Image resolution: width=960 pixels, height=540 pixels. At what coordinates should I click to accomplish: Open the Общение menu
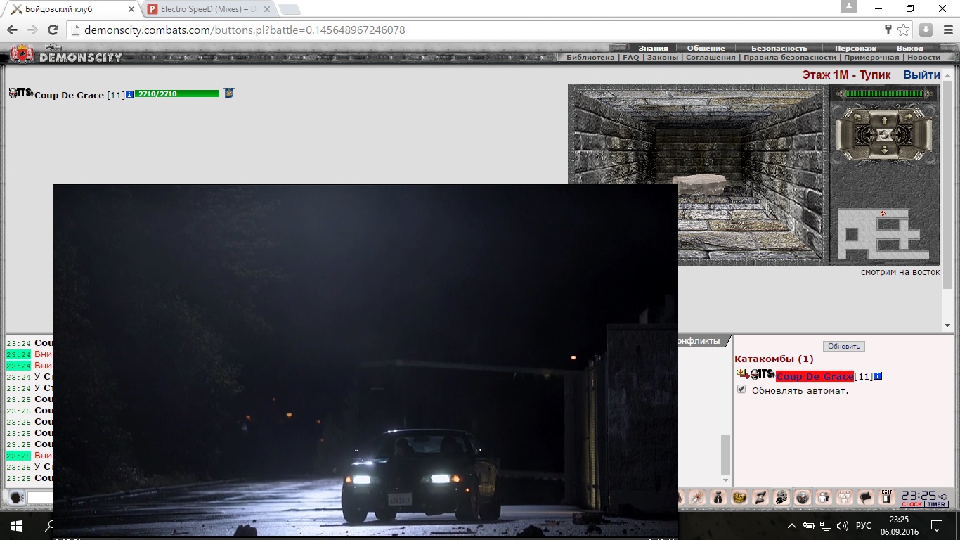click(x=706, y=48)
